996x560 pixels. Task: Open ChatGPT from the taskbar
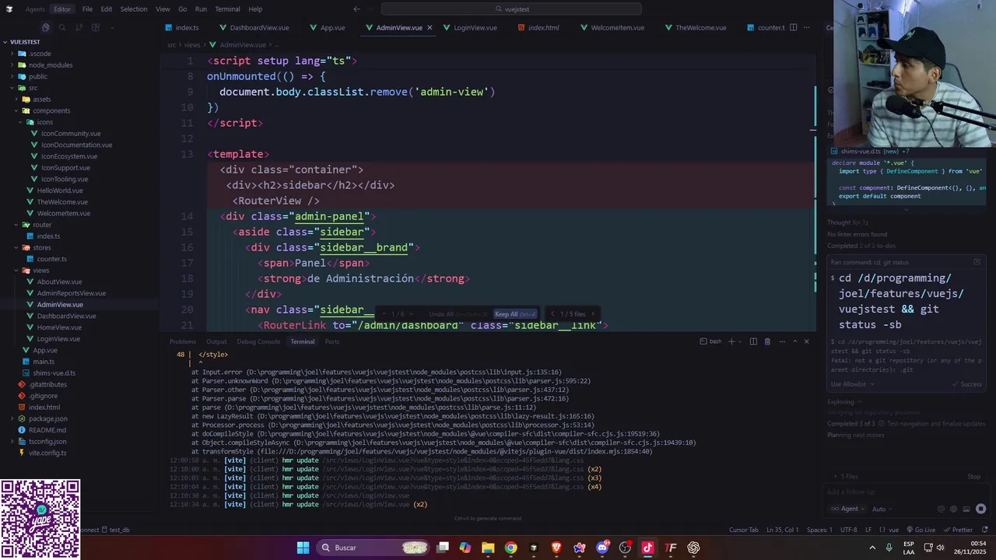[x=693, y=548]
